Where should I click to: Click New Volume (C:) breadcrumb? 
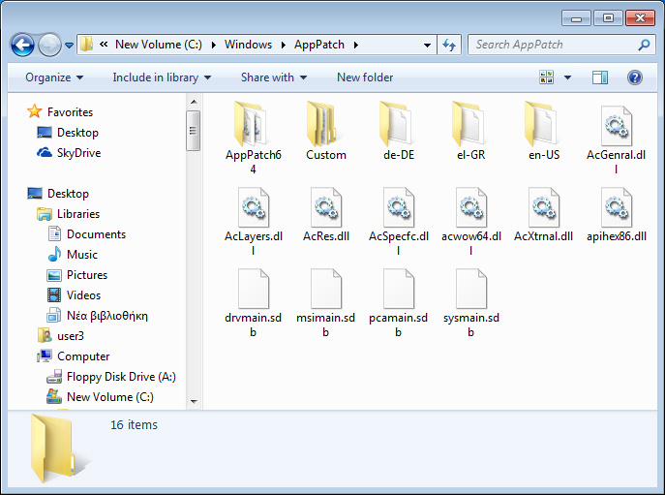[159, 45]
